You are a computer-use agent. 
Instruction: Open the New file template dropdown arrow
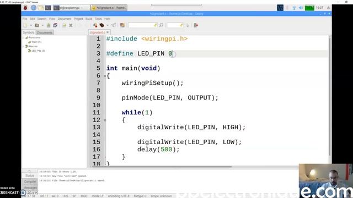coord(31,25)
